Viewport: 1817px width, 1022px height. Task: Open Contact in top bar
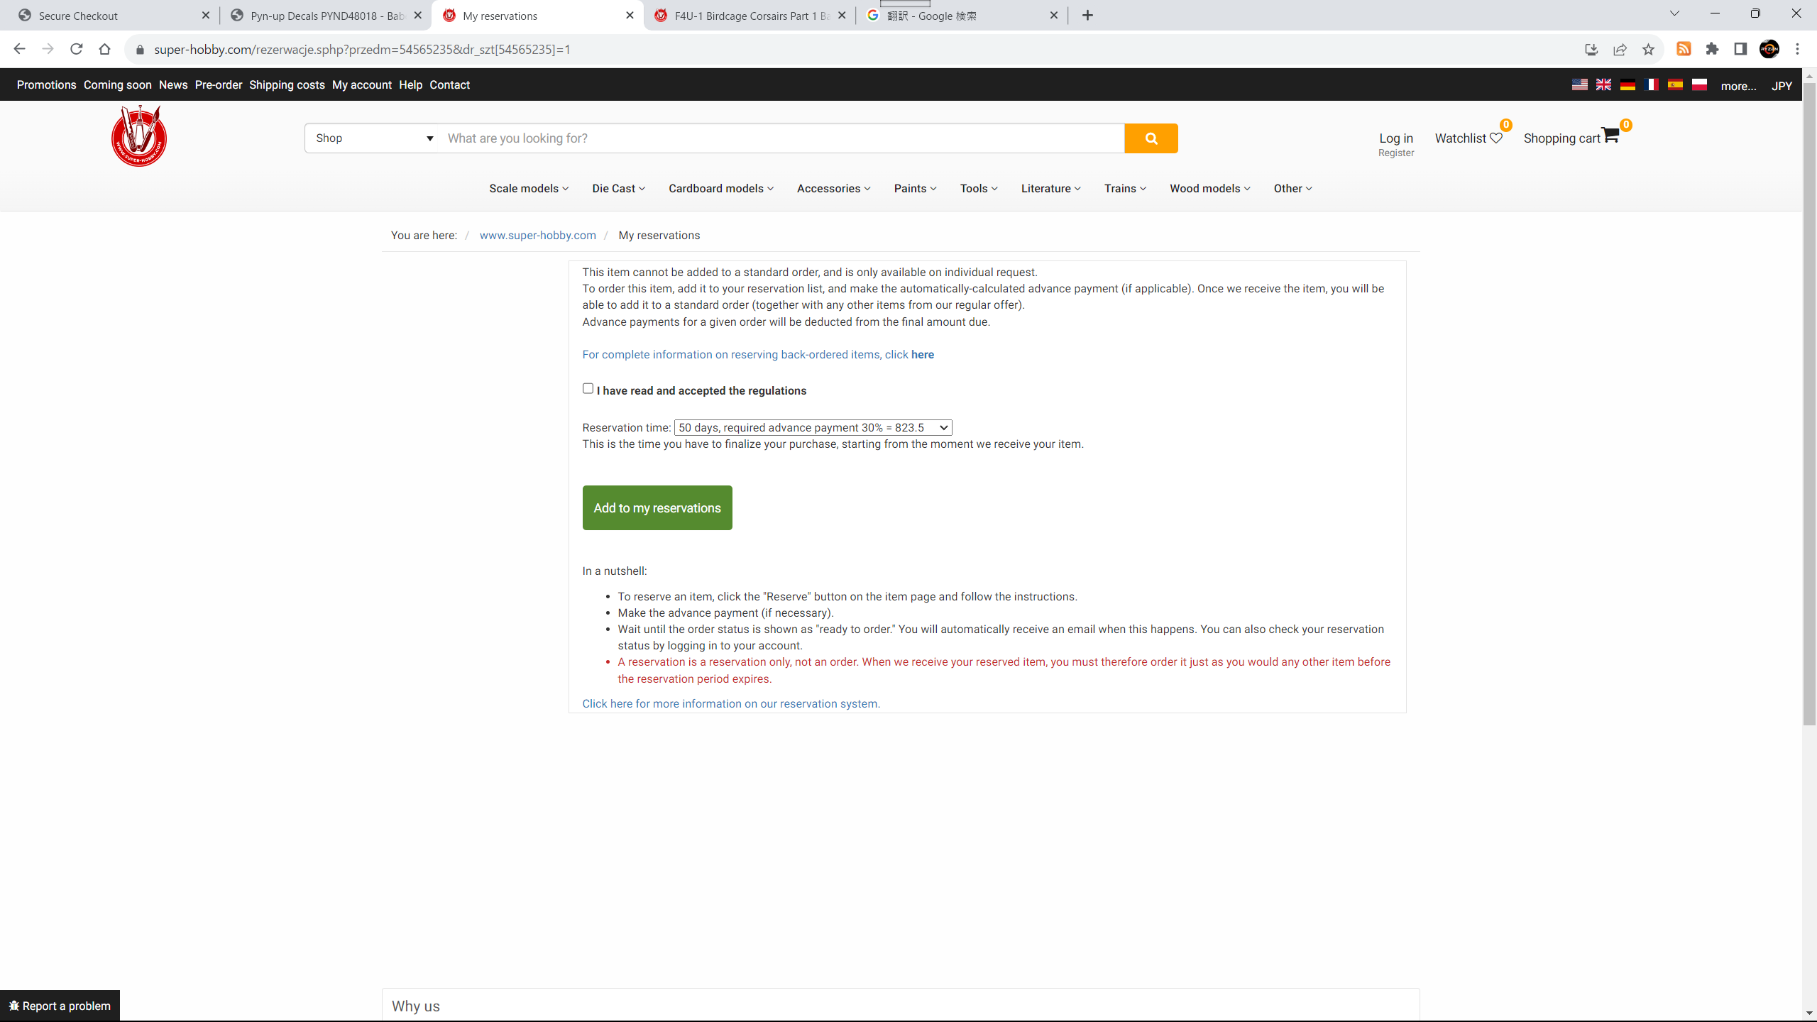449,84
